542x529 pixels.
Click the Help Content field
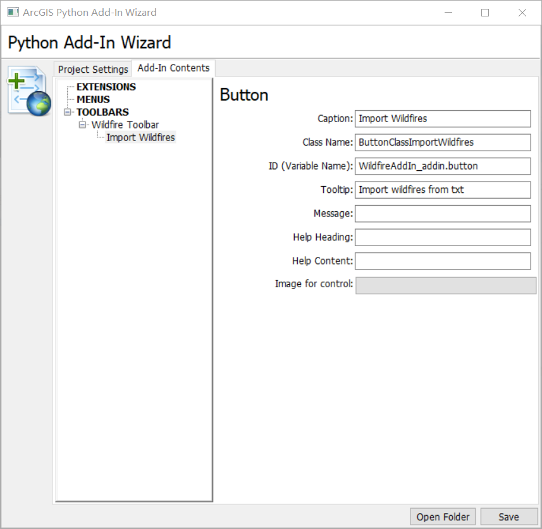coord(442,261)
